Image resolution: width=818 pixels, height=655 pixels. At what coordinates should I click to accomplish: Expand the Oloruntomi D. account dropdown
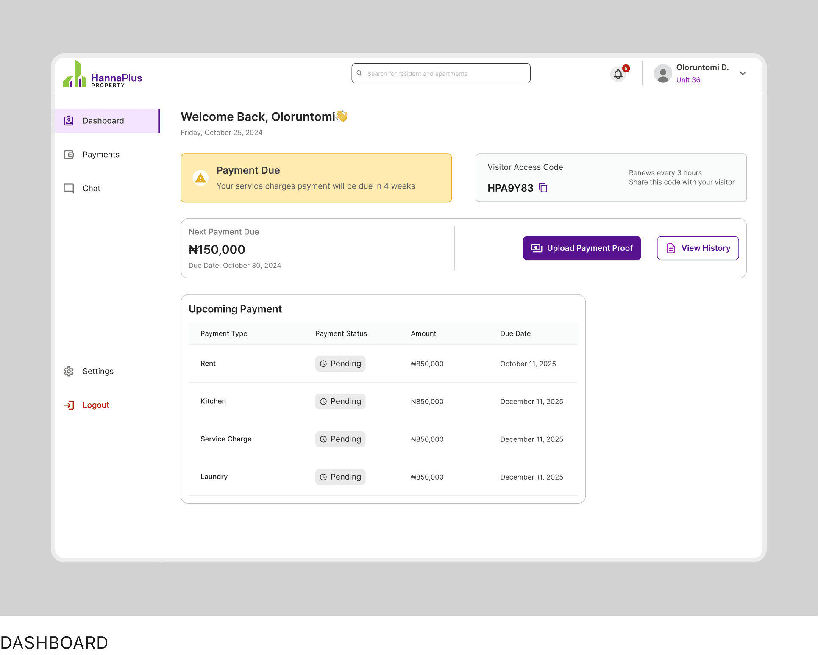click(743, 73)
